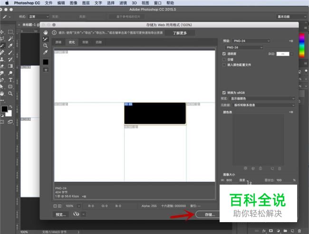Screen dimensions: 309x234
Task: Open the Apple menu
Action: click(x=7, y=3)
